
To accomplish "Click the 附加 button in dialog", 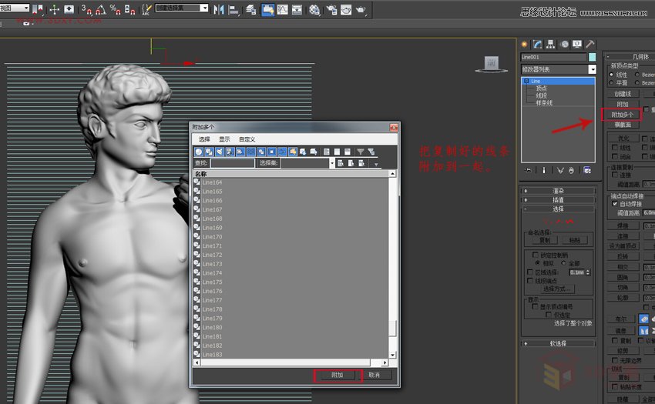I will (x=337, y=376).
